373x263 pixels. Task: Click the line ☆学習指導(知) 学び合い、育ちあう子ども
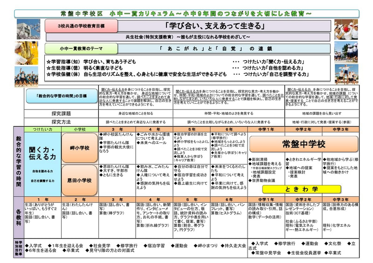91,62
